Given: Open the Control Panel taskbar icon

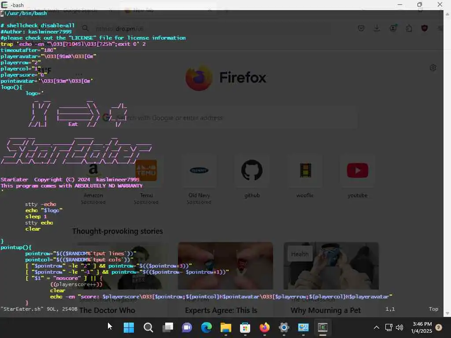Looking at the screenshot, I should [303, 327].
